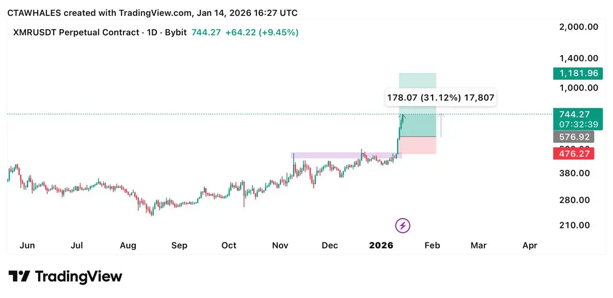Image resolution: width=613 pixels, height=298 pixels.
Task: Click the purple lightning event icon
Action: click(x=403, y=225)
